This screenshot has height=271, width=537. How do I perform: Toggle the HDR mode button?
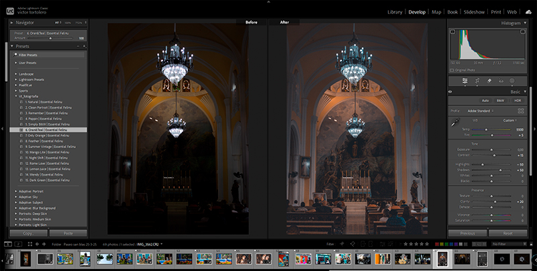(x=517, y=101)
